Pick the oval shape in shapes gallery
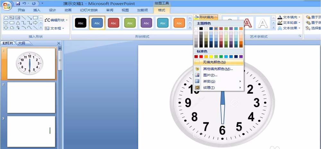Screen dimensions: 321x149 point(6,23)
